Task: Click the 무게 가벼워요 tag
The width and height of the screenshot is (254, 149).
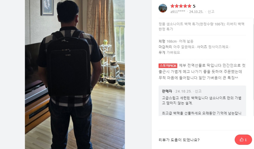Action: coord(169,52)
